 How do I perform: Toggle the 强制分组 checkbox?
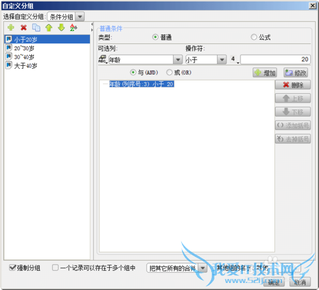(x=13, y=268)
